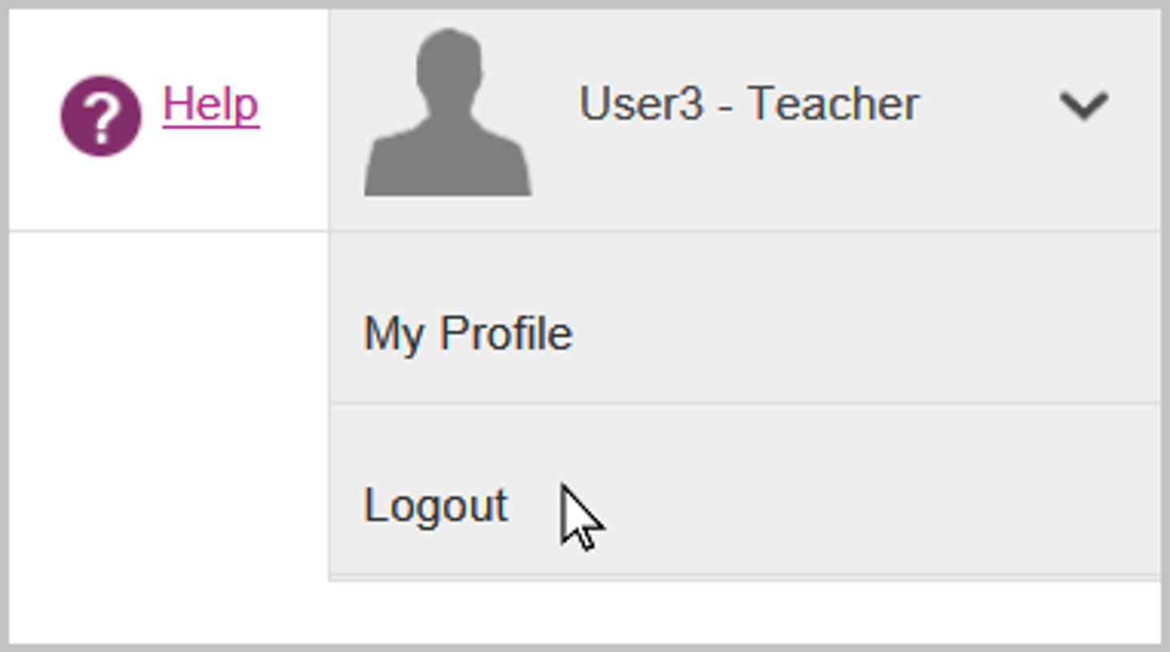Close the user dropdown with the chevron arrow

pos(1083,105)
